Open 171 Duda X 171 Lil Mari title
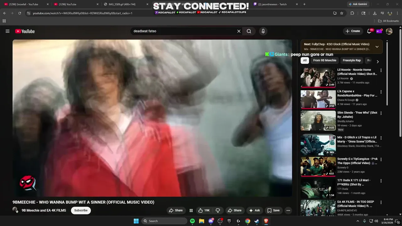This screenshot has height=226, width=402. click(x=354, y=182)
